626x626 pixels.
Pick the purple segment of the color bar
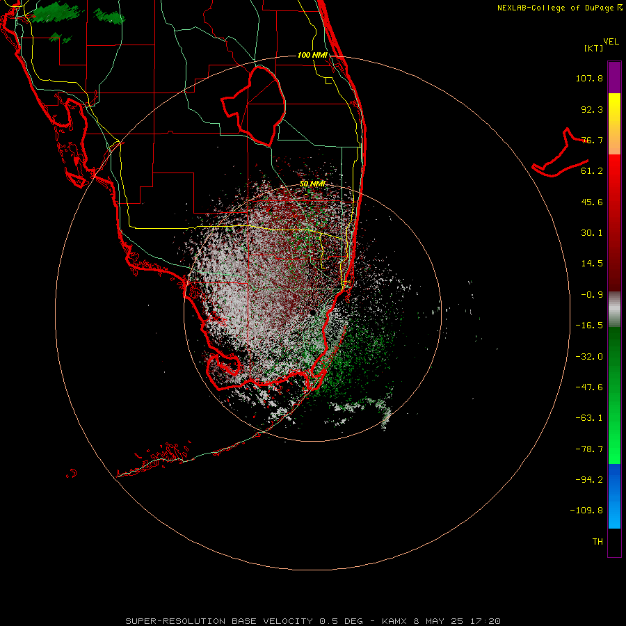click(x=614, y=77)
